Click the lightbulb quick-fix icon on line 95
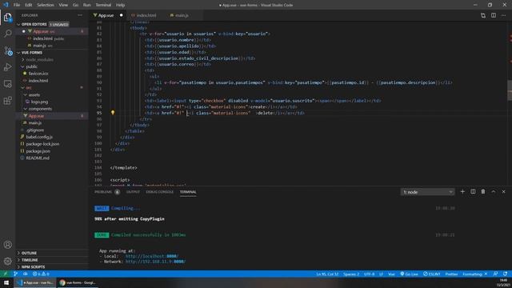512x288 pixels. click(x=113, y=113)
